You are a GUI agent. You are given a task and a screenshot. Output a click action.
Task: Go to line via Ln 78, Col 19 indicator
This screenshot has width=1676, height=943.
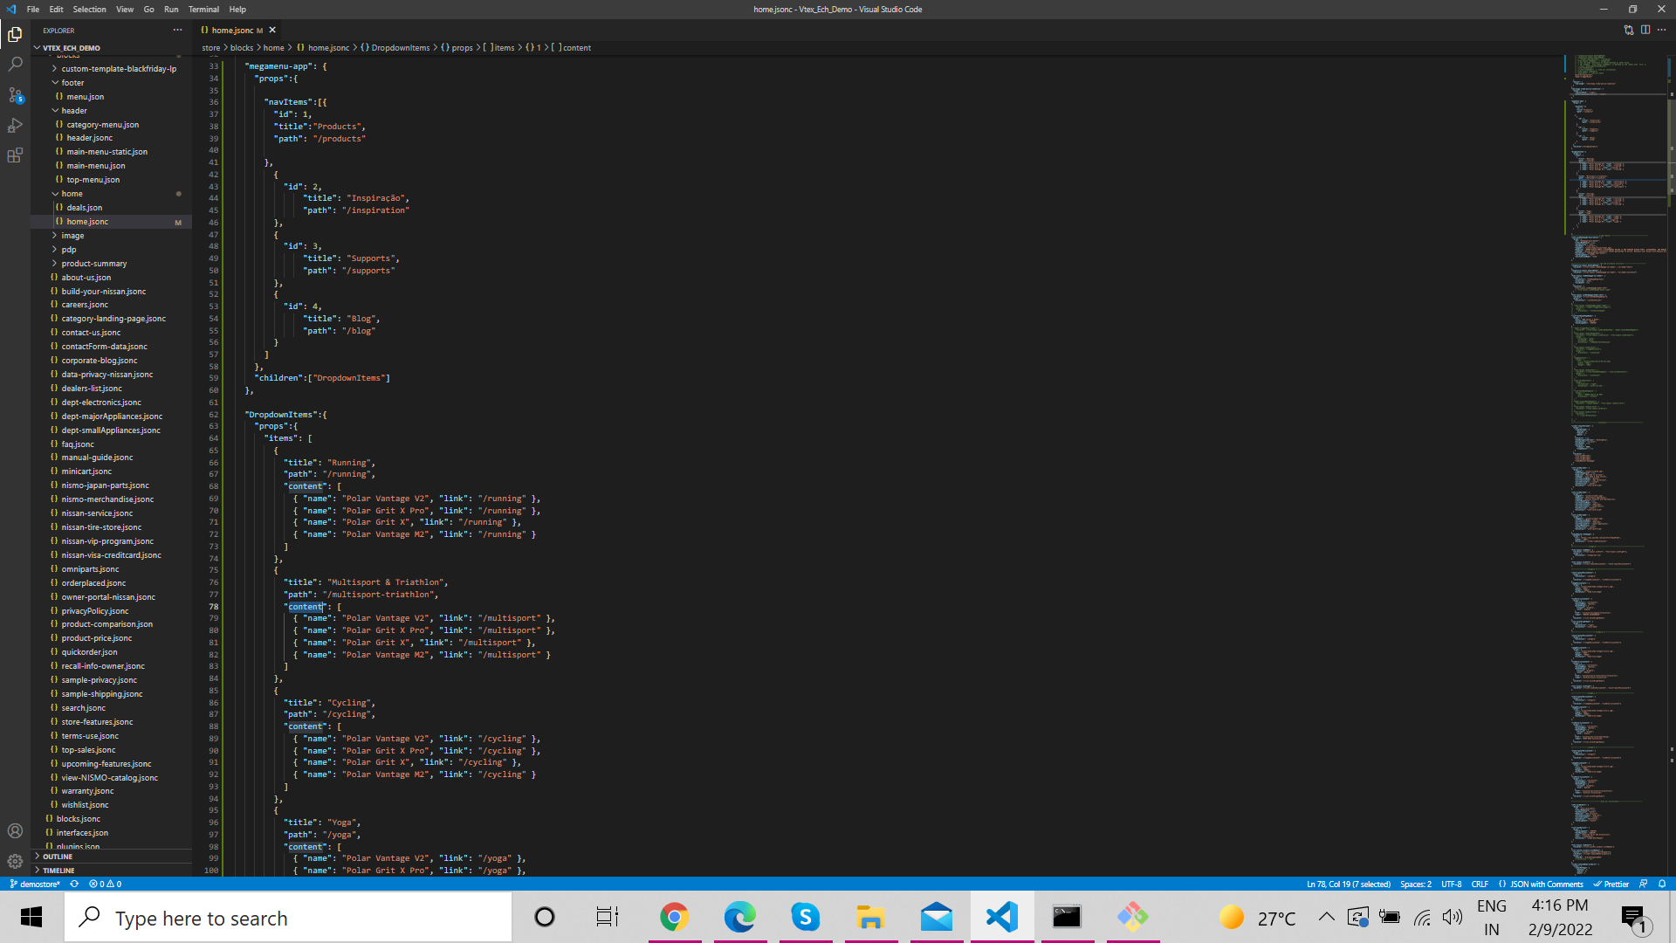coord(1349,884)
